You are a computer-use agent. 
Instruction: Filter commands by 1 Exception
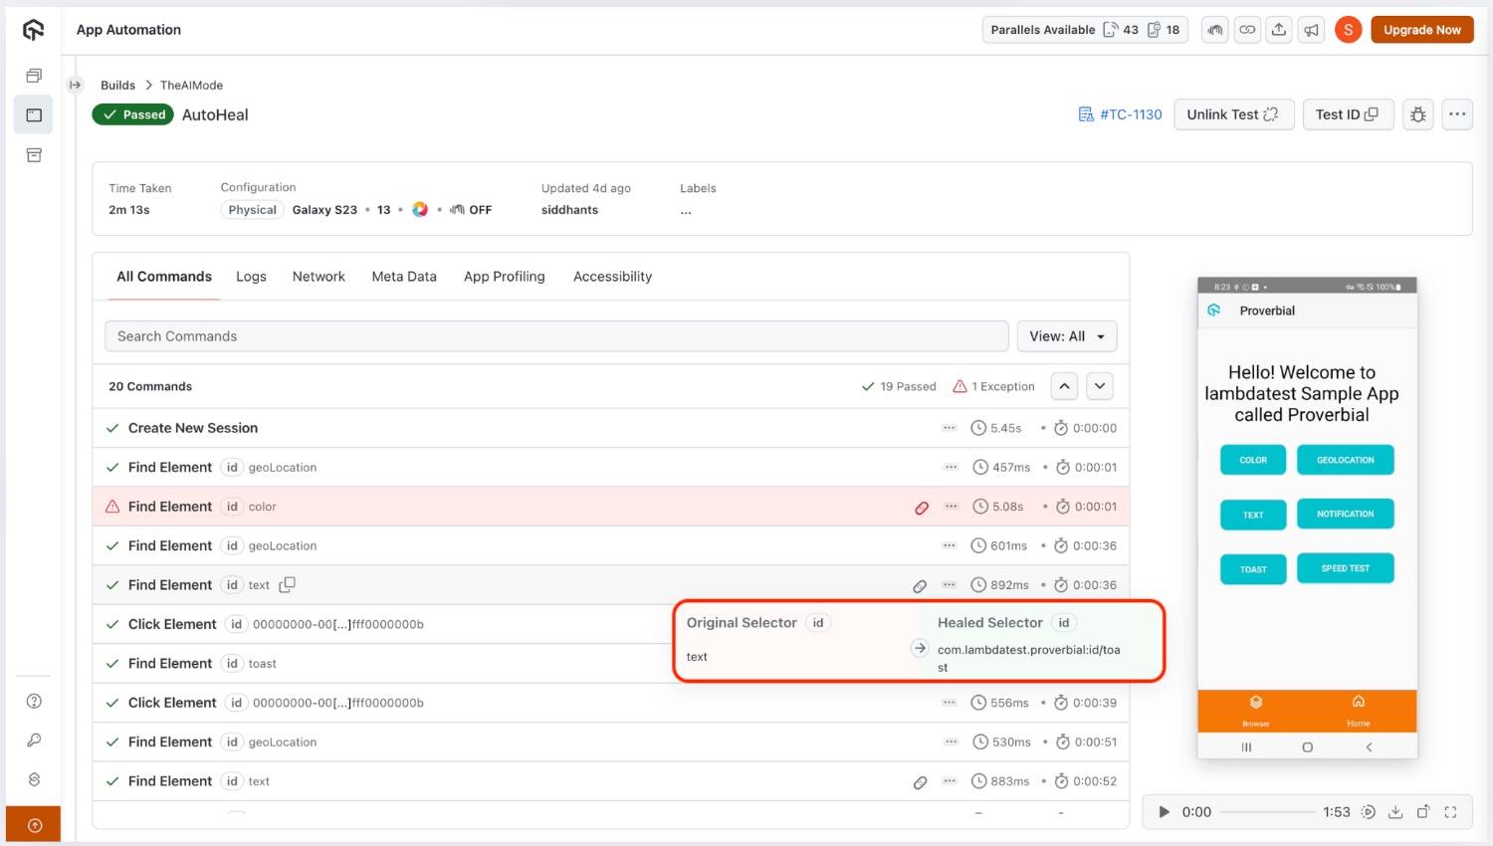[x=993, y=386]
